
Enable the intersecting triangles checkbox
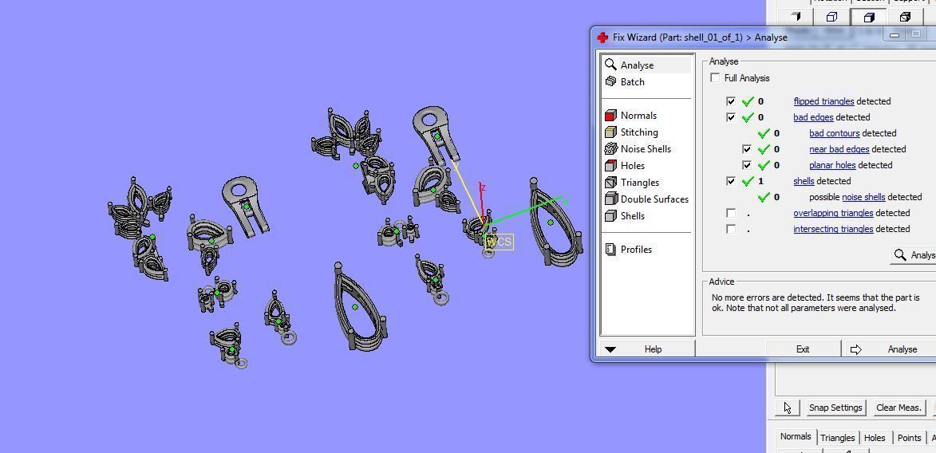pos(731,229)
